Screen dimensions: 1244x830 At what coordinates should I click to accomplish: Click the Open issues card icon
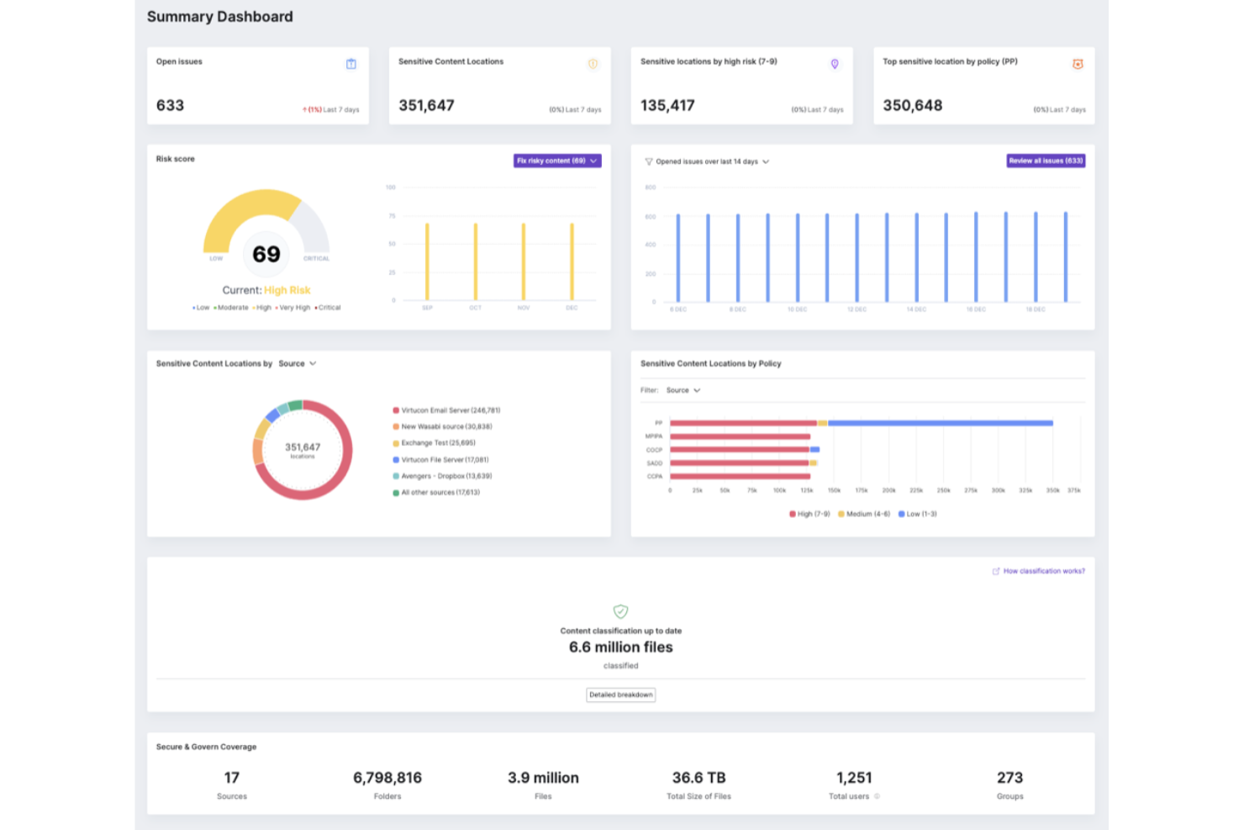point(351,64)
